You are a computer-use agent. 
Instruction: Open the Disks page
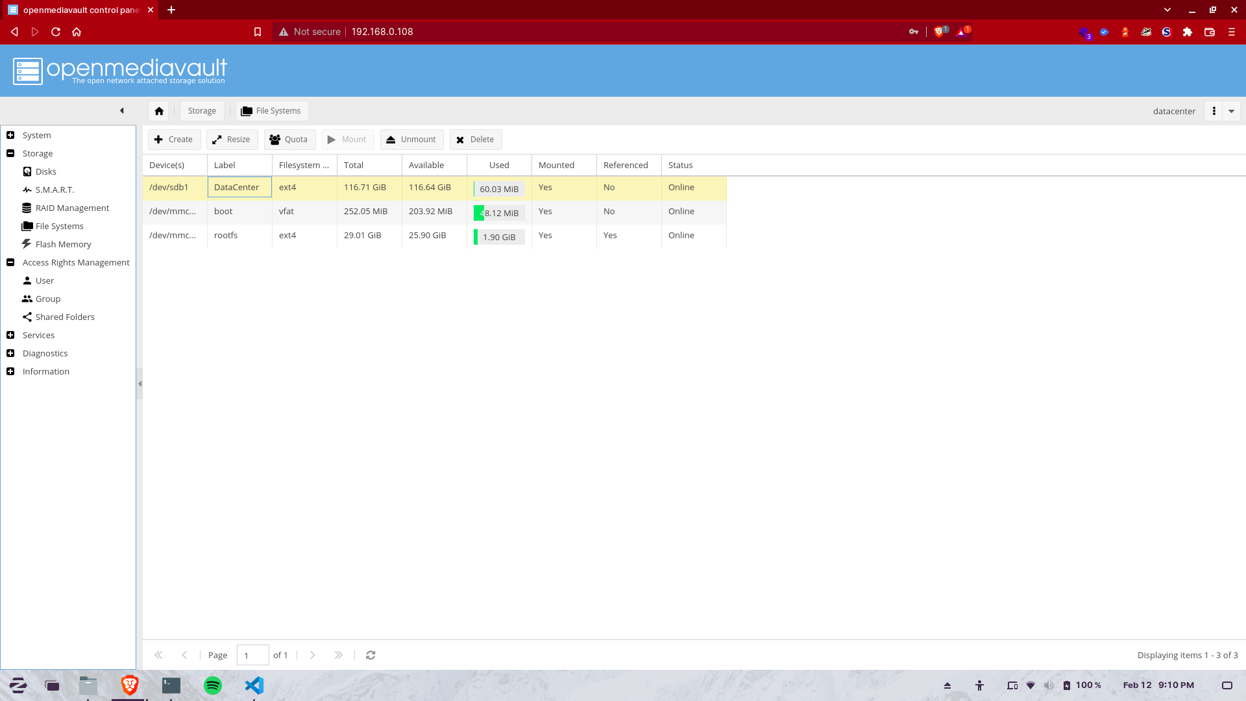point(45,171)
